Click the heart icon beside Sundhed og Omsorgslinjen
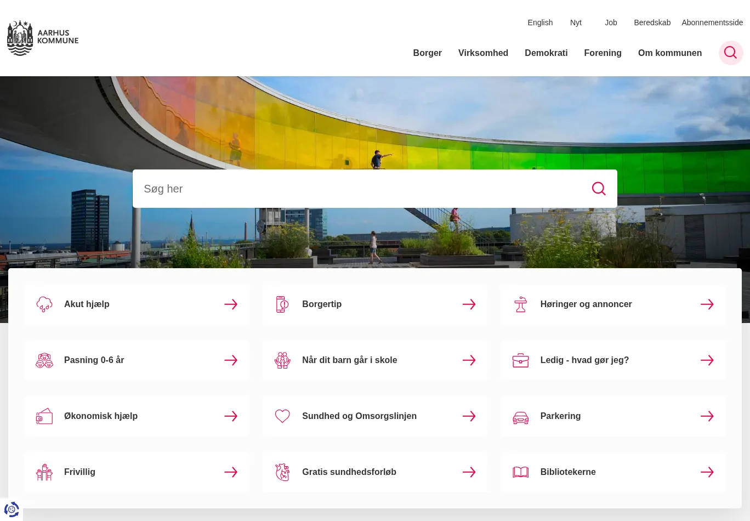 pos(282,416)
